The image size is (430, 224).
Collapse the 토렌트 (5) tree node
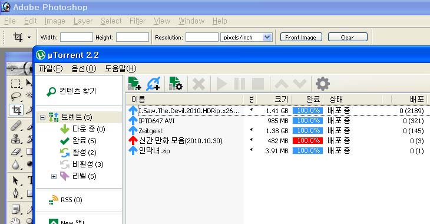(42, 117)
